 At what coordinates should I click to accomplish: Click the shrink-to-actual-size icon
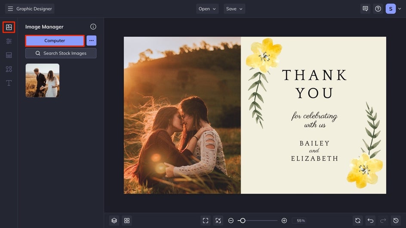[x=218, y=221]
